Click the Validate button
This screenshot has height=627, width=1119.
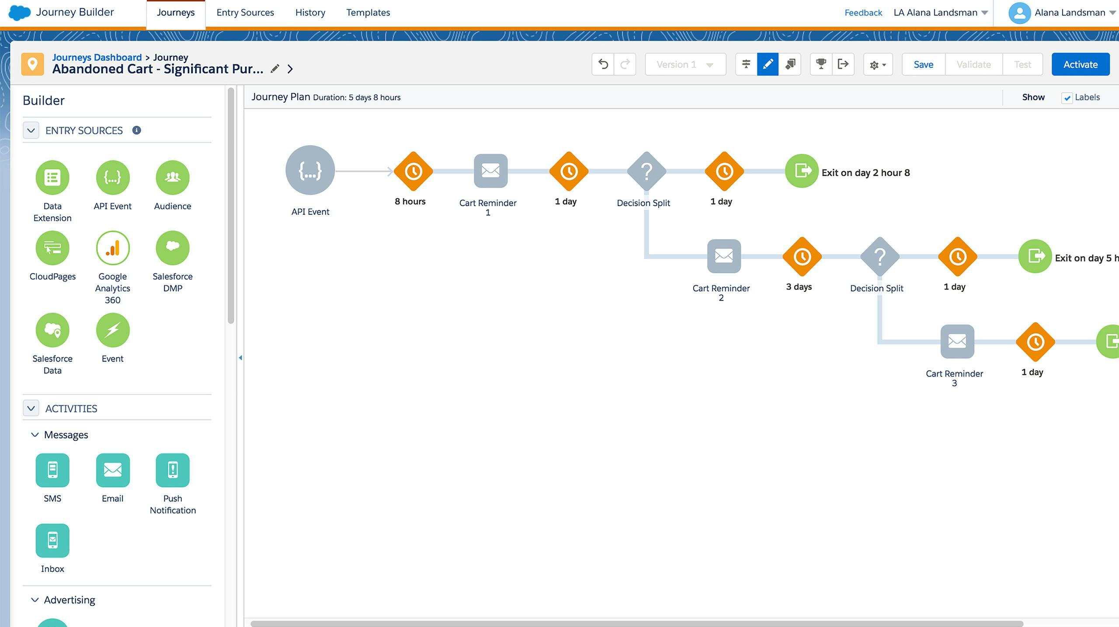point(973,65)
